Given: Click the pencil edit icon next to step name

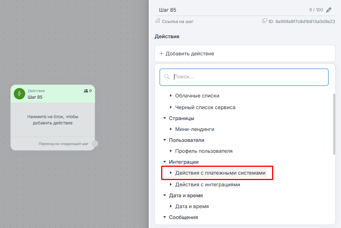Looking at the screenshot, I should pyautogui.click(x=329, y=10).
